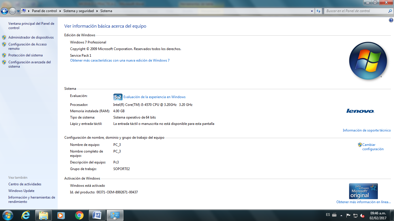This screenshot has height=221, width=394.
Task: Go back with the blue Back arrow
Action: (x=4, y=11)
